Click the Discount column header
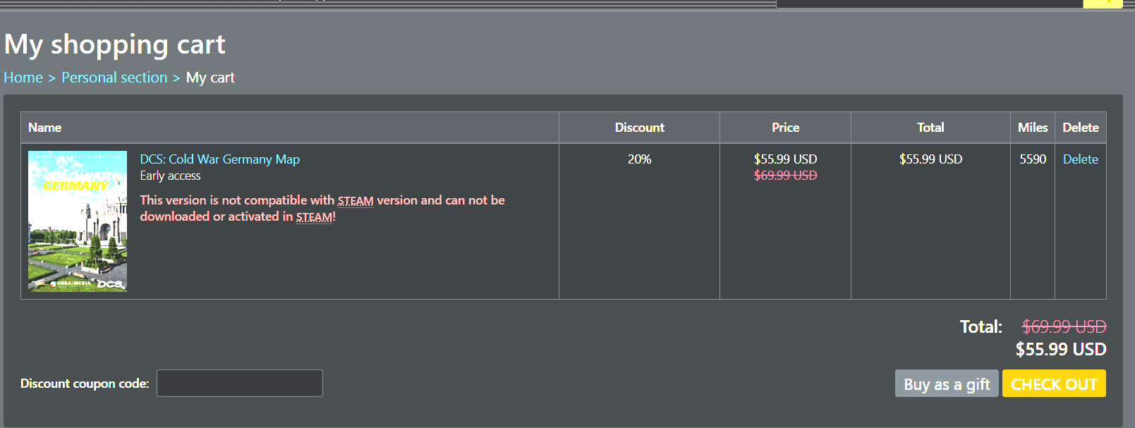 coord(639,128)
